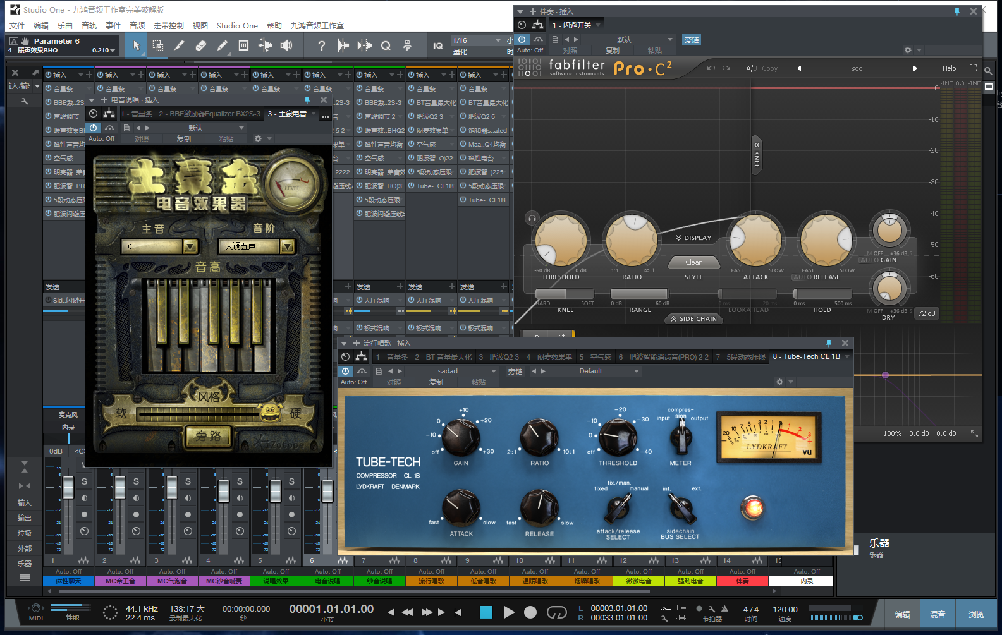
Task: Toggle the Tube-Tech plugin power button
Action: pyautogui.click(x=345, y=371)
